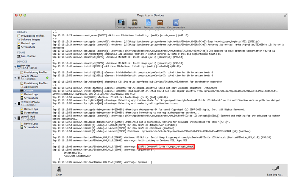Open Device Logs under June's iPad

point(31,124)
